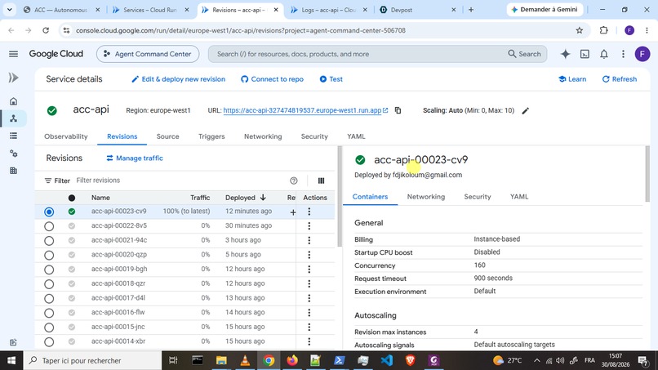This screenshot has height=370, width=658.
Task: Click the revisions list vertical scrollbar
Action: pyautogui.click(x=340, y=197)
